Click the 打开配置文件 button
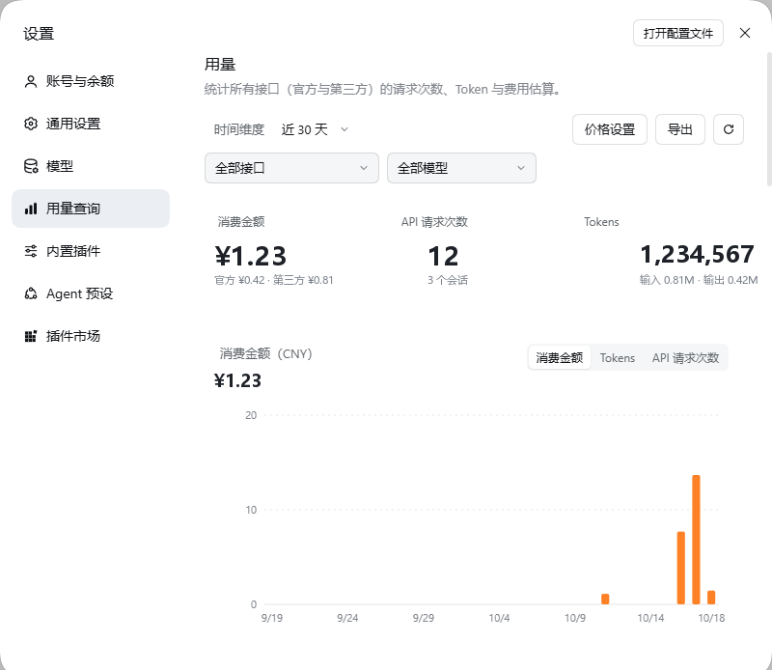The image size is (772, 670). 678,33
